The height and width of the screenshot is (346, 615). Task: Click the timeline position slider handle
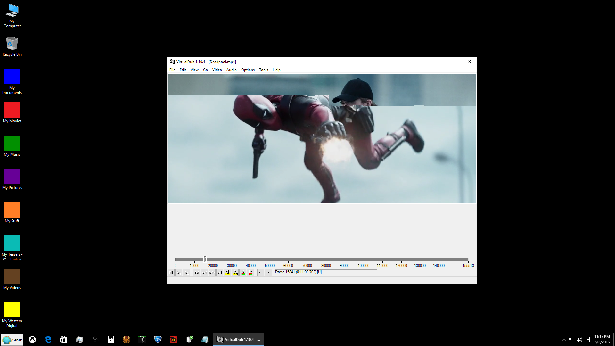205,259
